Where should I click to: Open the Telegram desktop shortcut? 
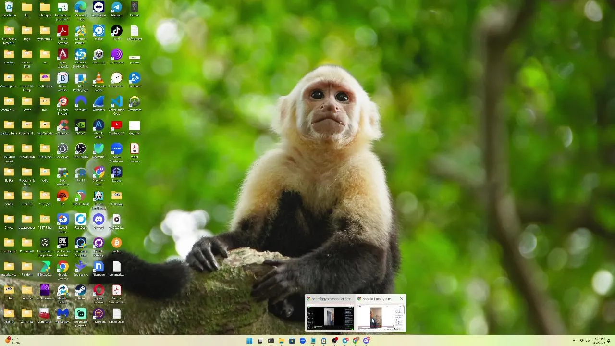click(x=116, y=9)
